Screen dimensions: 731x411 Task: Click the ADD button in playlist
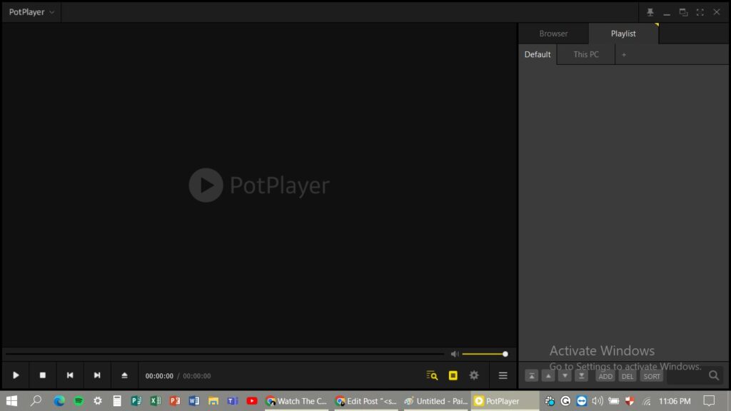tap(605, 377)
